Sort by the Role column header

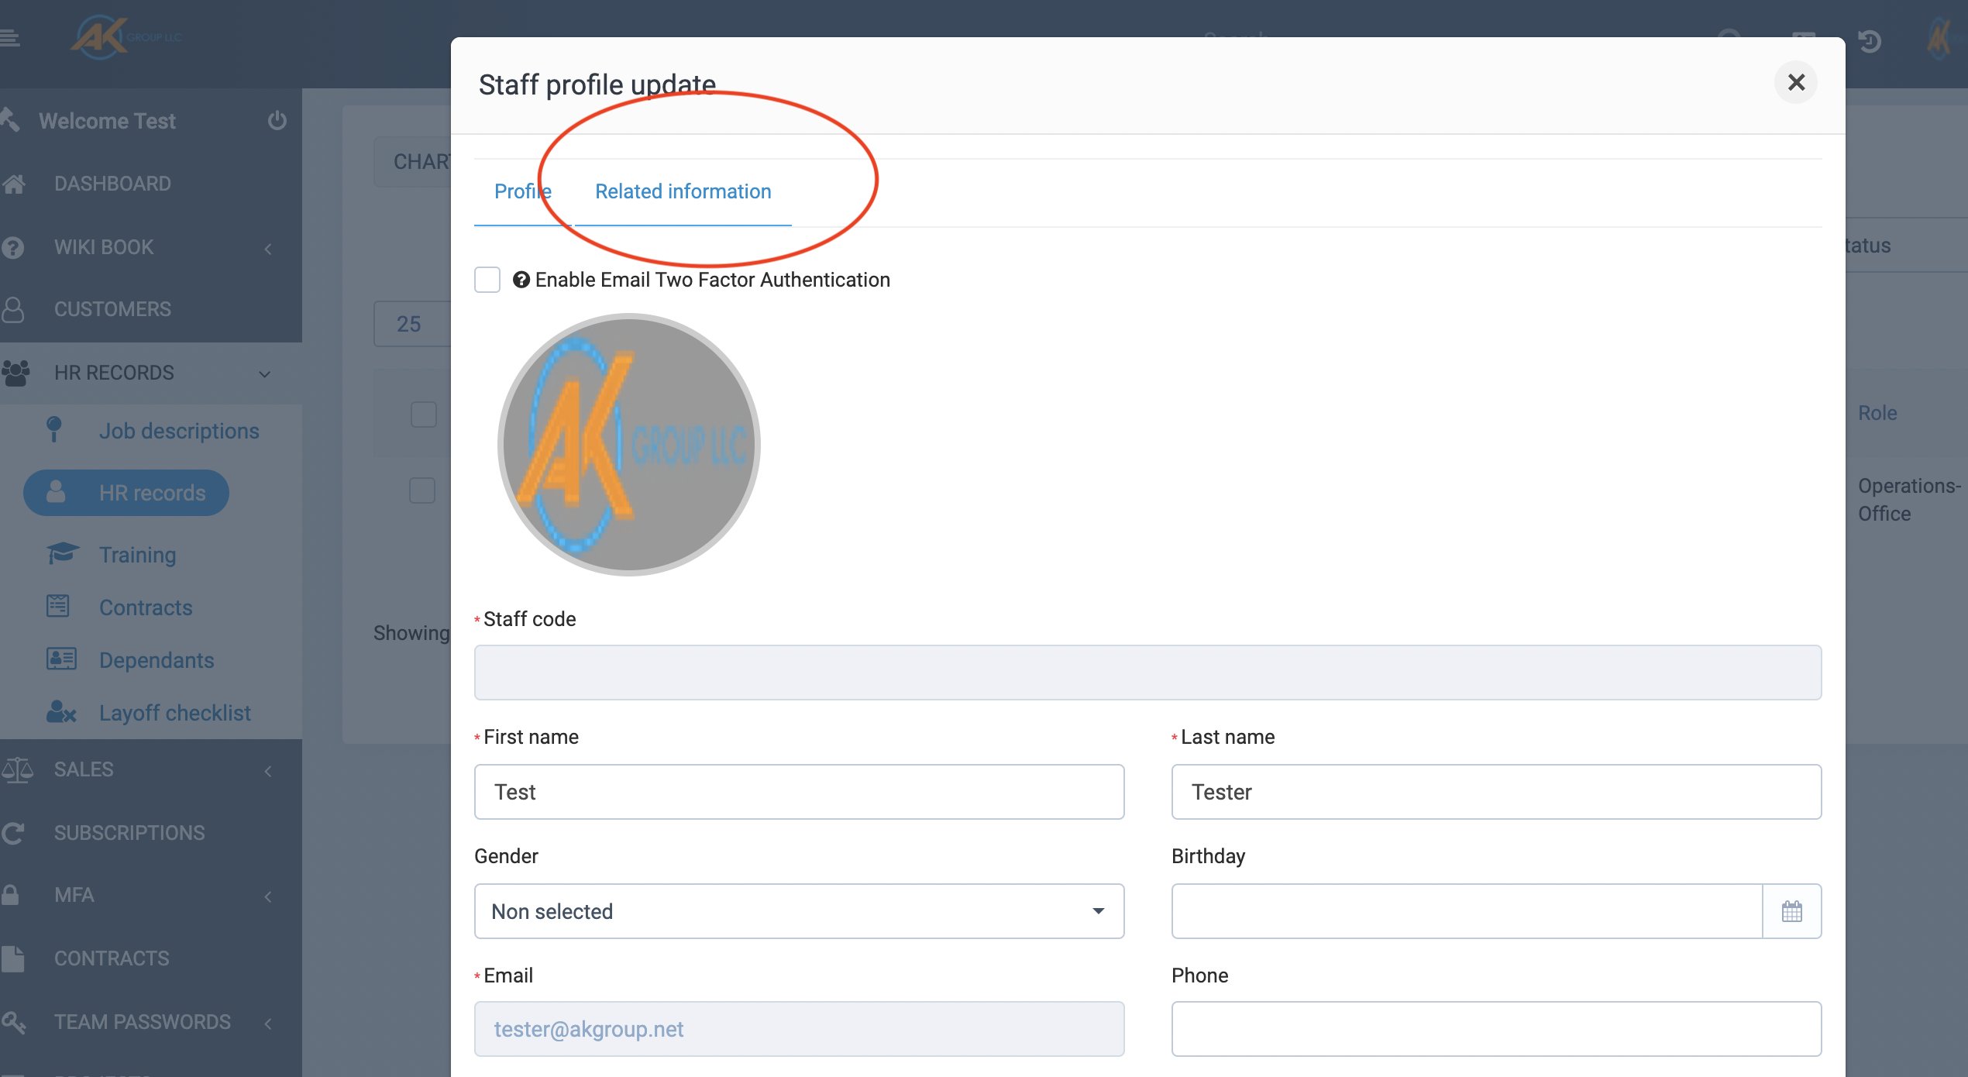(x=1877, y=413)
